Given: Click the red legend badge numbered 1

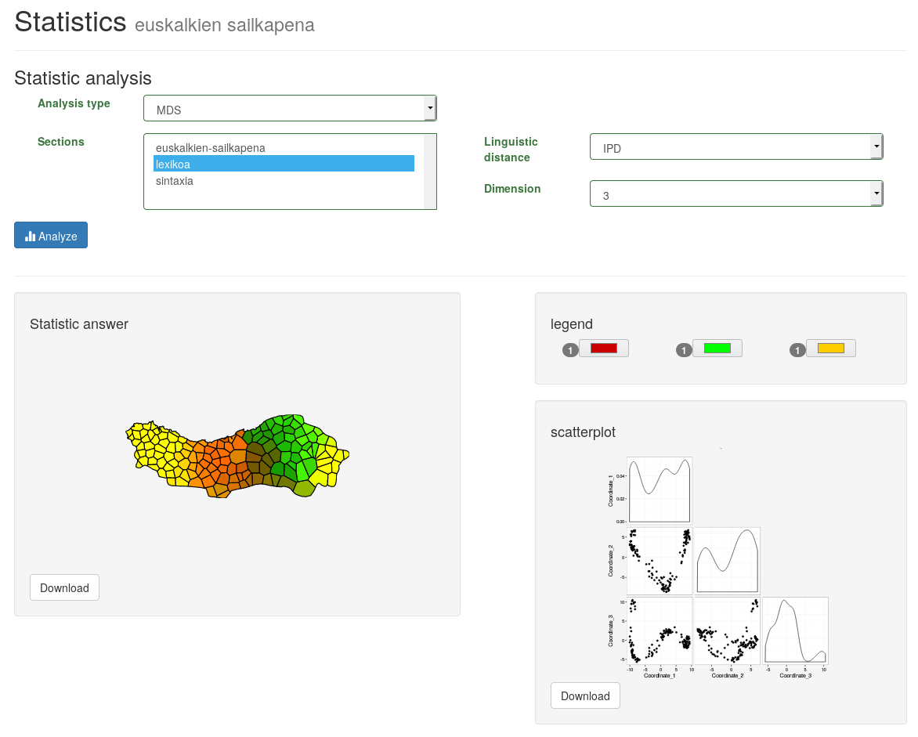Looking at the screenshot, I should tap(570, 350).
